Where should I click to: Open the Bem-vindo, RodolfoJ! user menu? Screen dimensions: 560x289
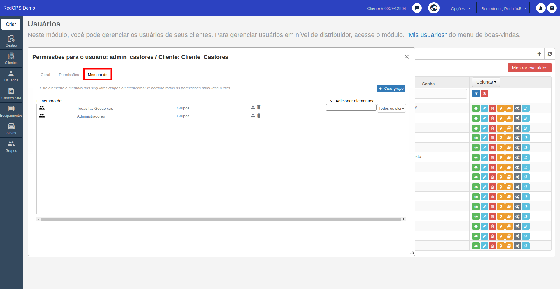[504, 8]
